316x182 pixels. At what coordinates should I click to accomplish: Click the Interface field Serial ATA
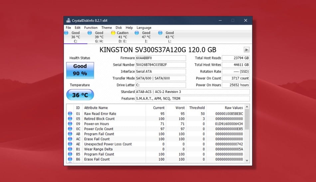161,71
